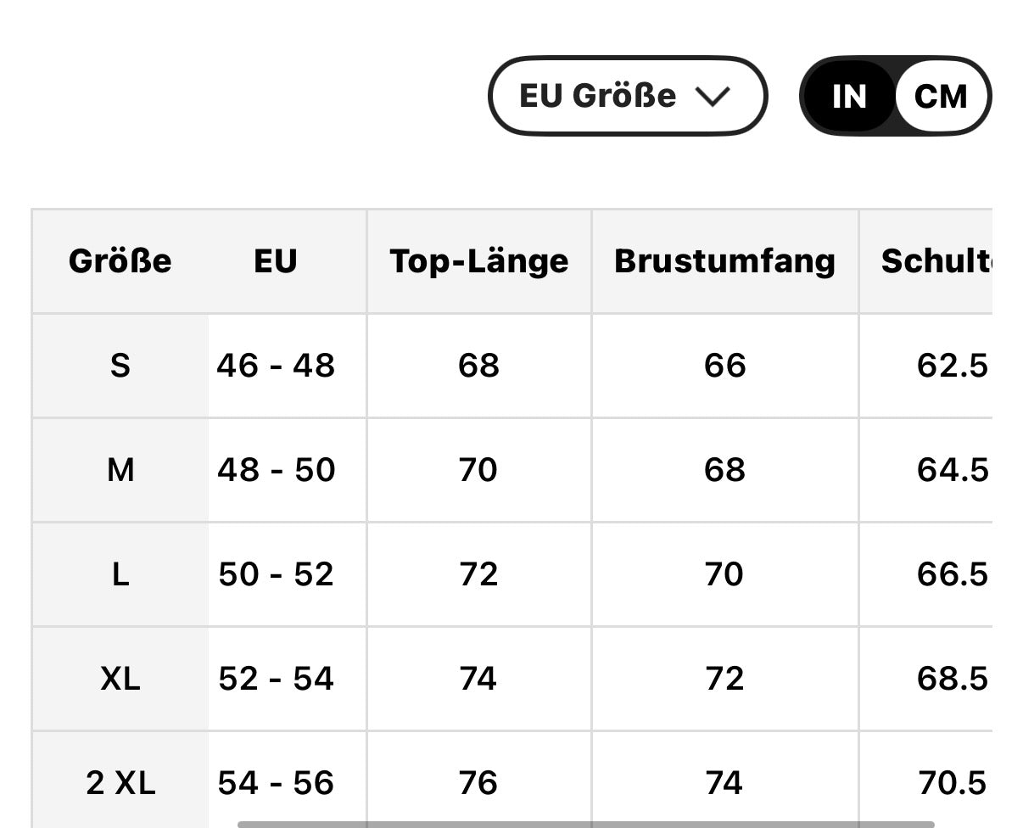Screen dimensions: 1023x828
Task: Click the Top-Länge value 74 for XL
Action: (478, 679)
